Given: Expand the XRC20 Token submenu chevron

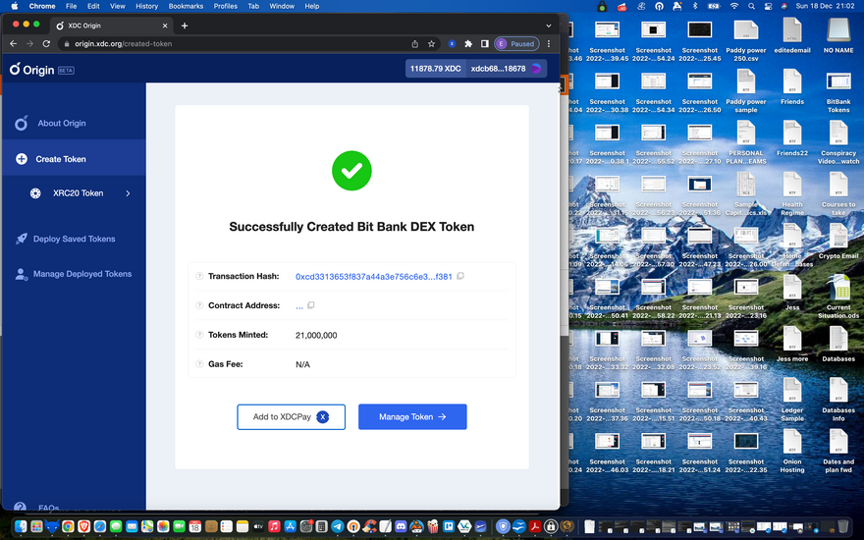Looking at the screenshot, I should click(x=128, y=193).
